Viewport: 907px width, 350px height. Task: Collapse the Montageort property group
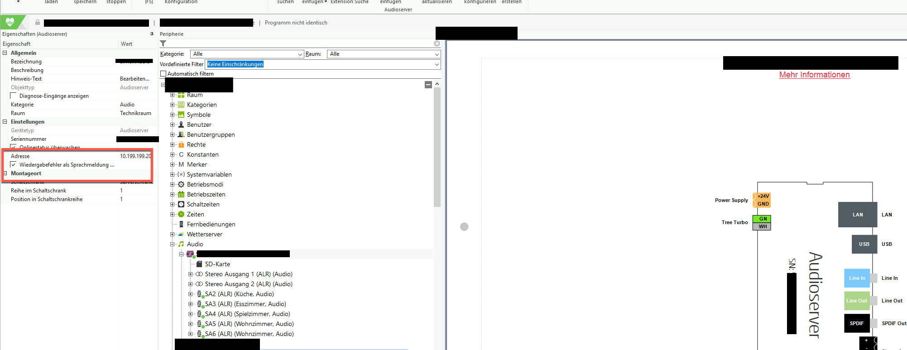[x=5, y=173]
